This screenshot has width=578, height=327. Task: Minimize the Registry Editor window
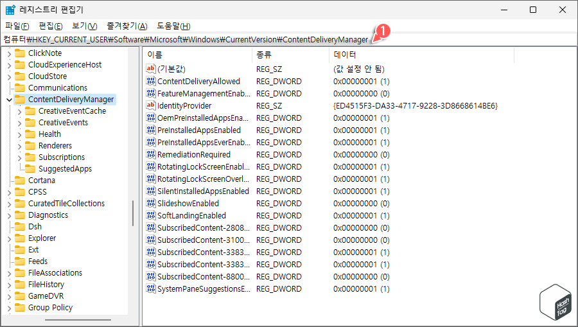point(504,10)
